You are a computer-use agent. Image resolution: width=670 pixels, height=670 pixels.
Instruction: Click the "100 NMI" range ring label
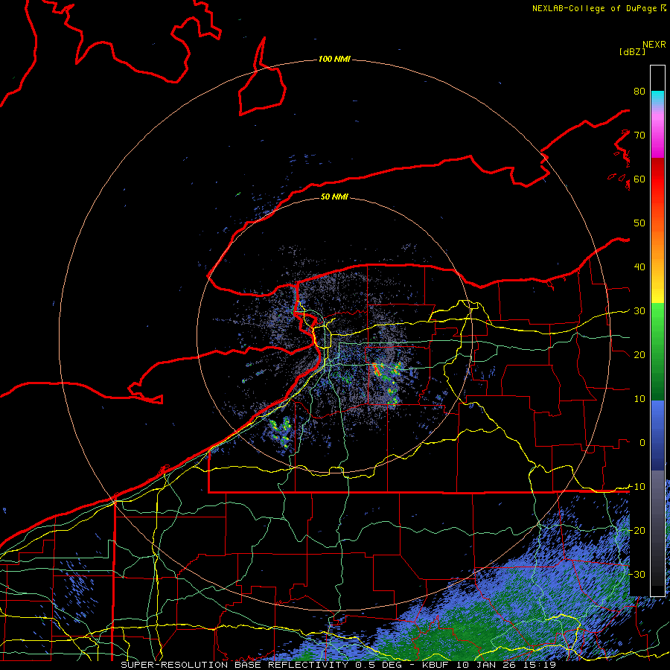click(334, 59)
